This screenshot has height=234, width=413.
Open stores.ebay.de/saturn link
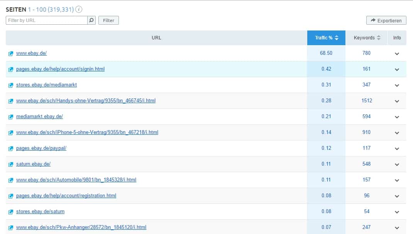[40, 211]
